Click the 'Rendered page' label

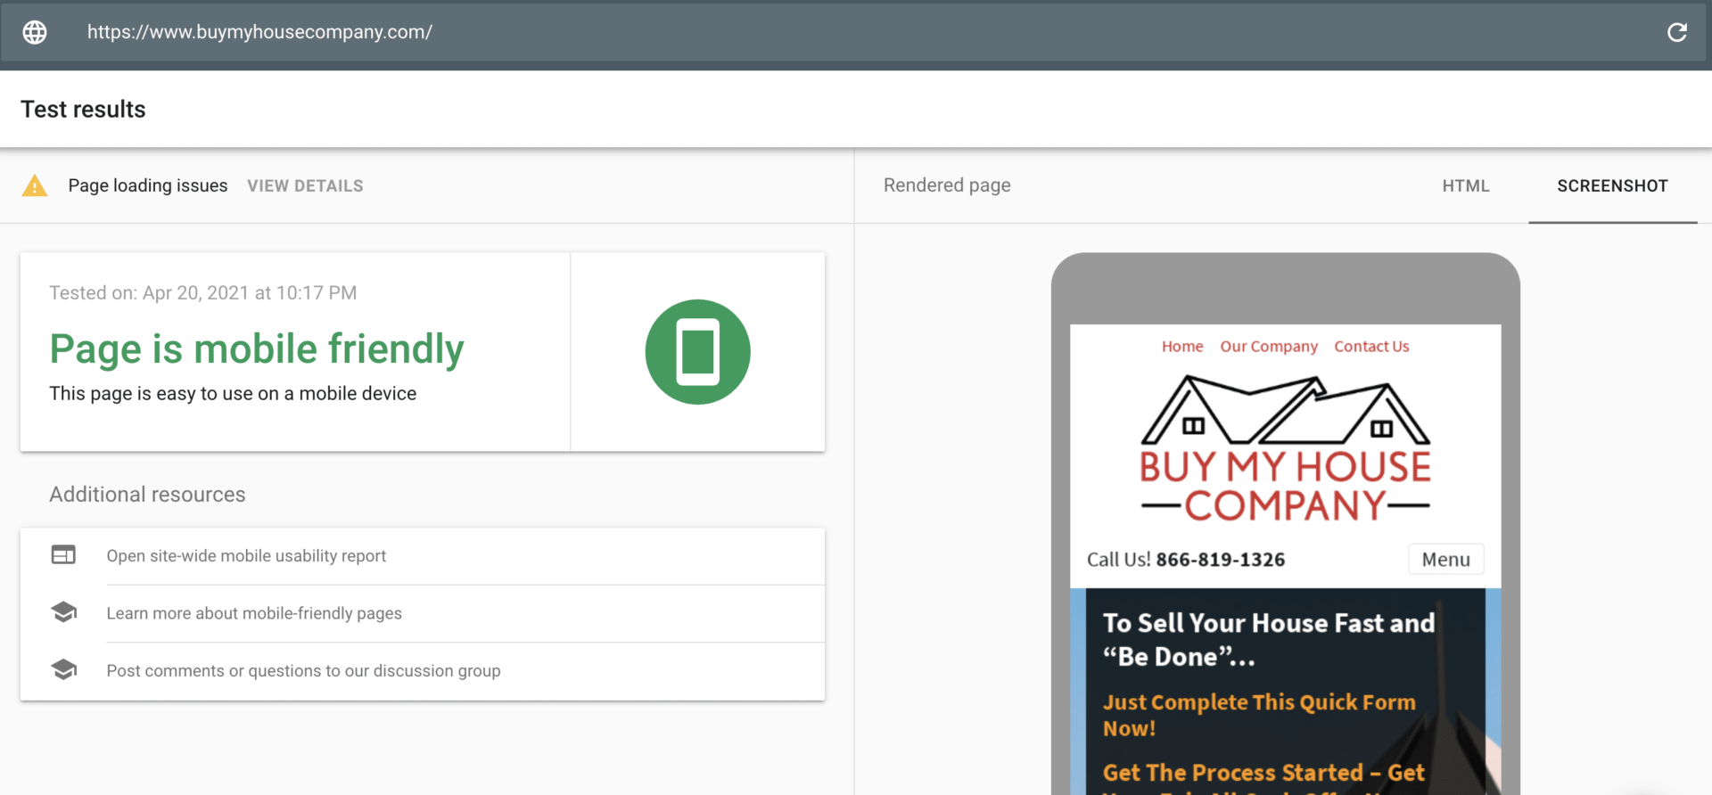pyautogui.click(x=947, y=185)
